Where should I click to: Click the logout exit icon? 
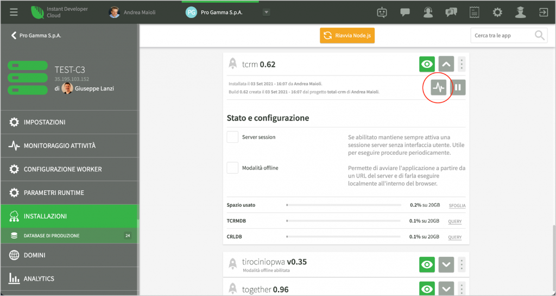(x=544, y=12)
